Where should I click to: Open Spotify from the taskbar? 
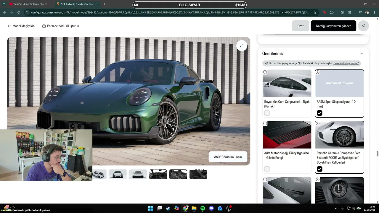[203, 208]
